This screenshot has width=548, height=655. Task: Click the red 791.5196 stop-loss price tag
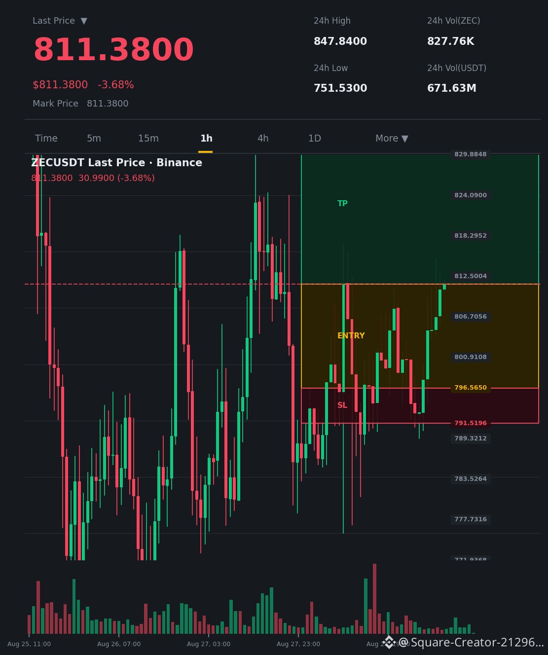pyautogui.click(x=471, y=423)
